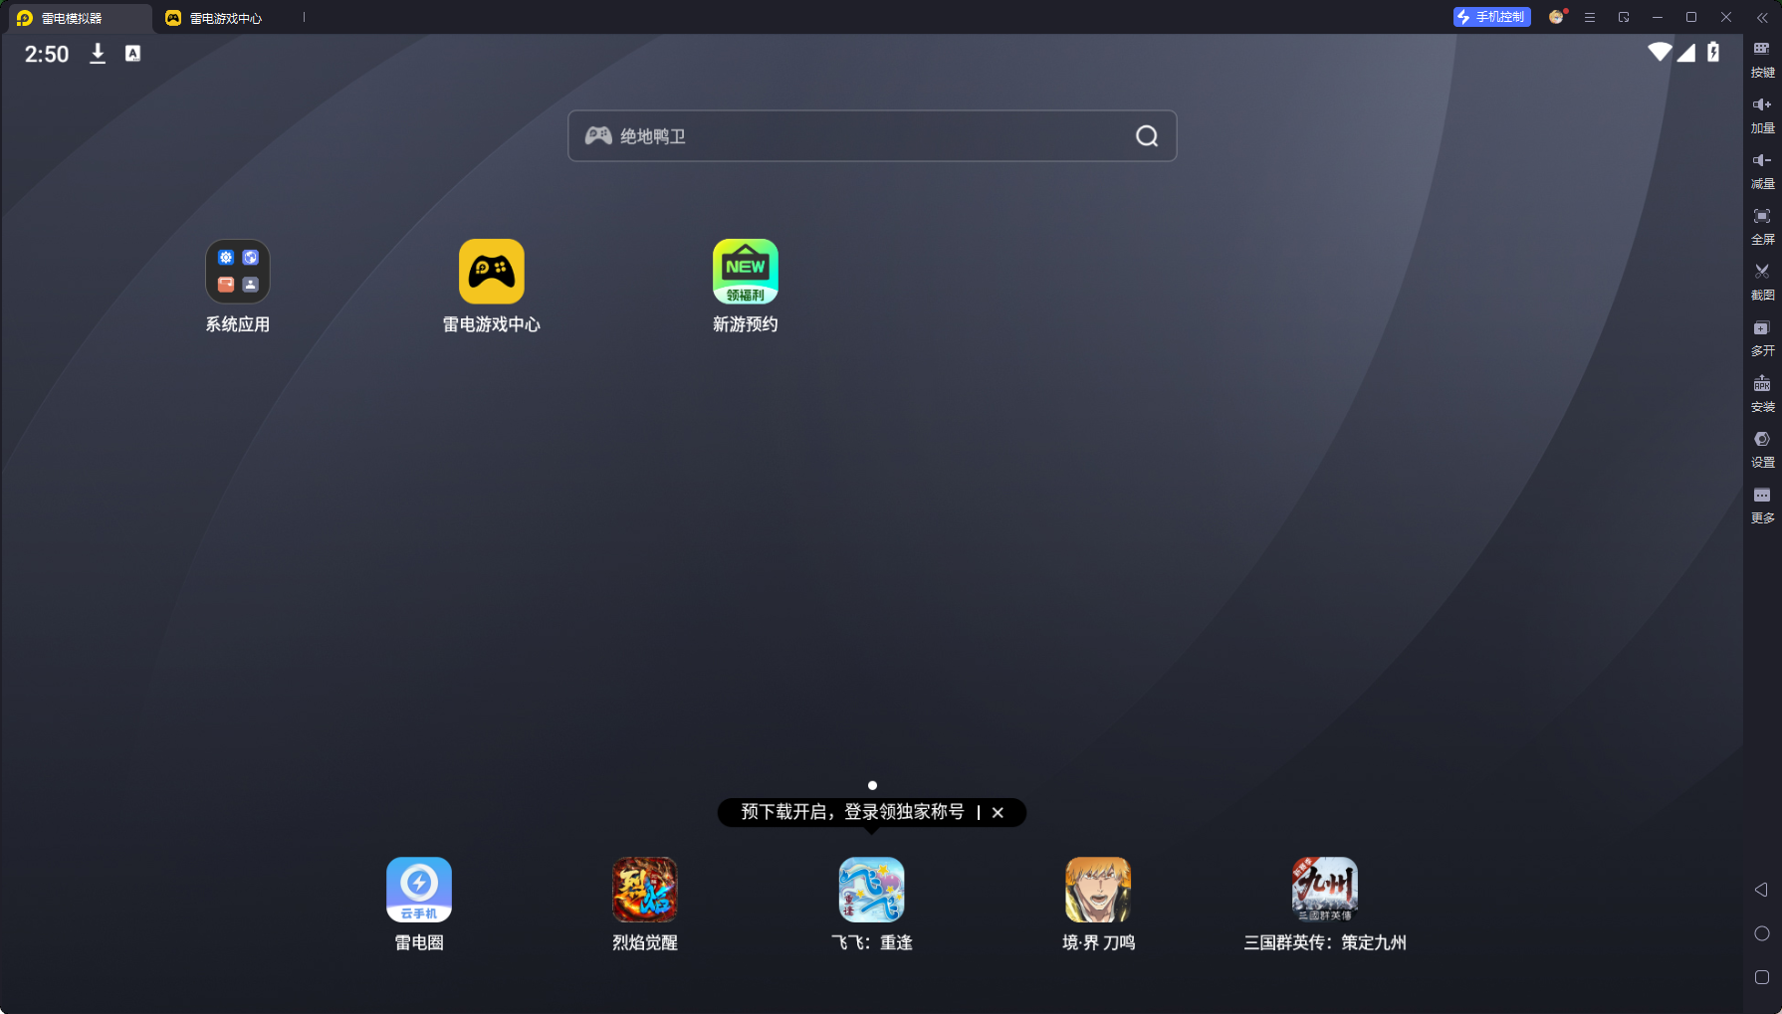The image size is (1782, 1014).
Task: Launch the 雷电圈 cloud phone app
Action: coord(418,890)
